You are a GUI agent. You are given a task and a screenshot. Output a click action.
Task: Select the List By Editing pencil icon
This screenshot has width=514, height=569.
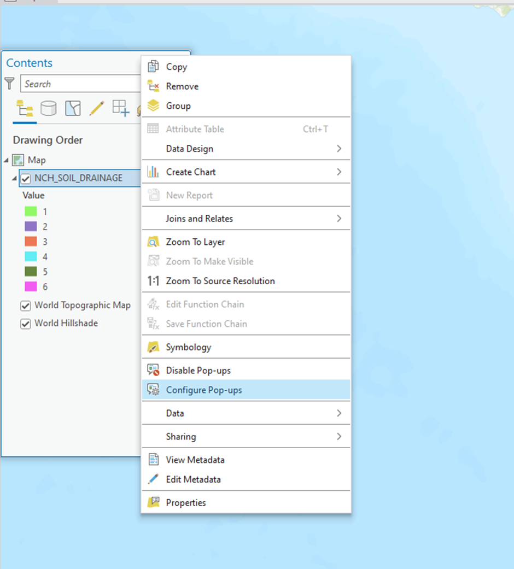97,108
